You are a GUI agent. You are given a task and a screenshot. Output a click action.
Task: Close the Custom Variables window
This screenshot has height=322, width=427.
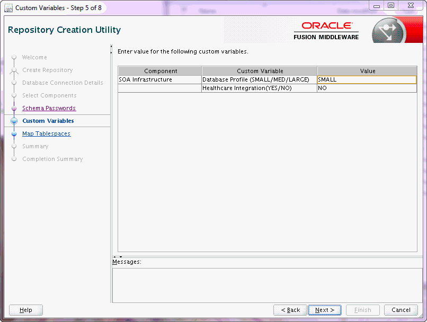[411, 5]
